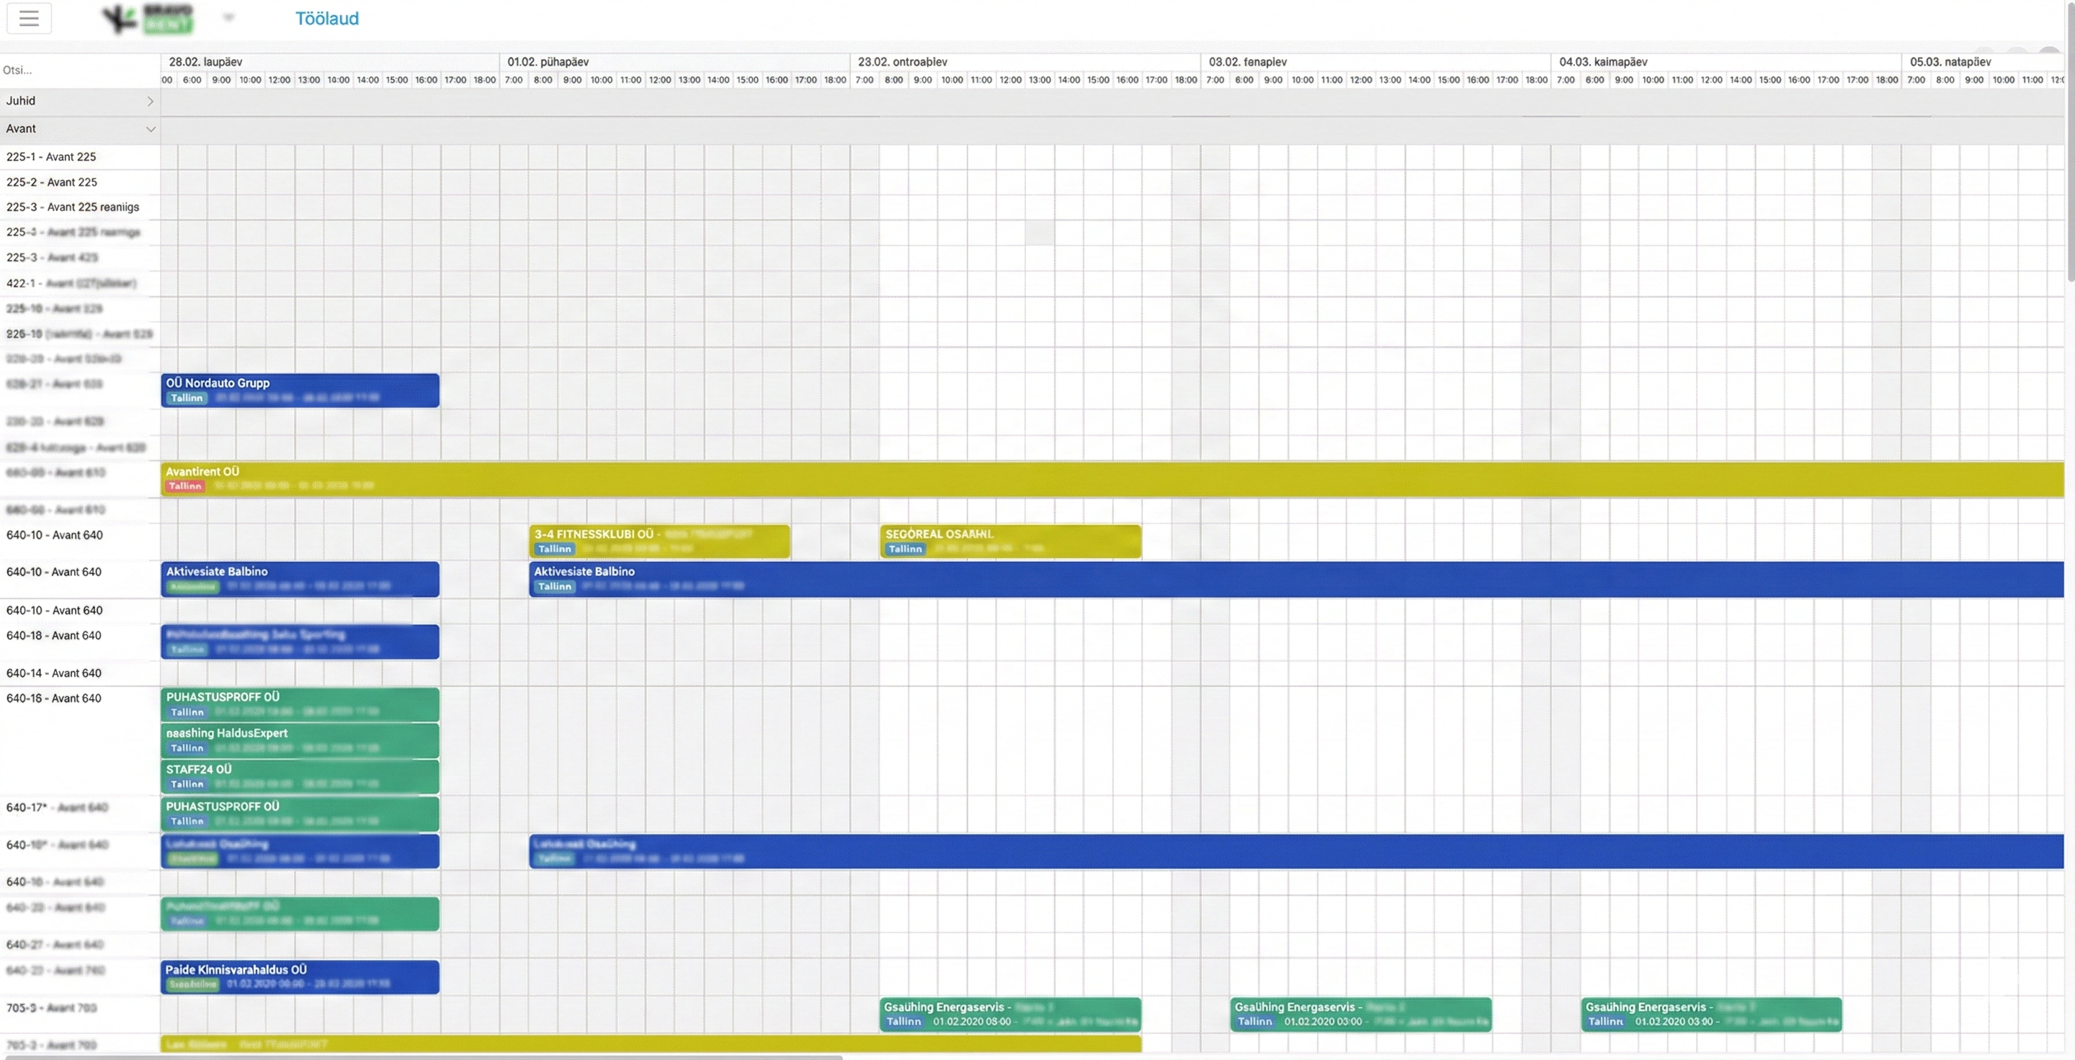Click Tallinn tag on Avantirent OÜ booking

pyautogui.click(x=185, y=486)
